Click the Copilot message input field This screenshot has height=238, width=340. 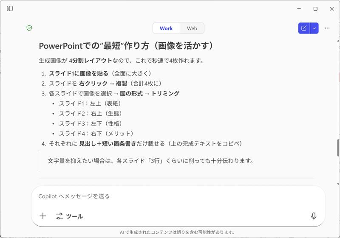coord(170,196)
